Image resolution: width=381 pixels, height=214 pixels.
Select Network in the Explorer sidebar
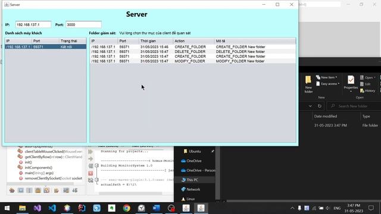pyautogui.click(x=193, y=189)
